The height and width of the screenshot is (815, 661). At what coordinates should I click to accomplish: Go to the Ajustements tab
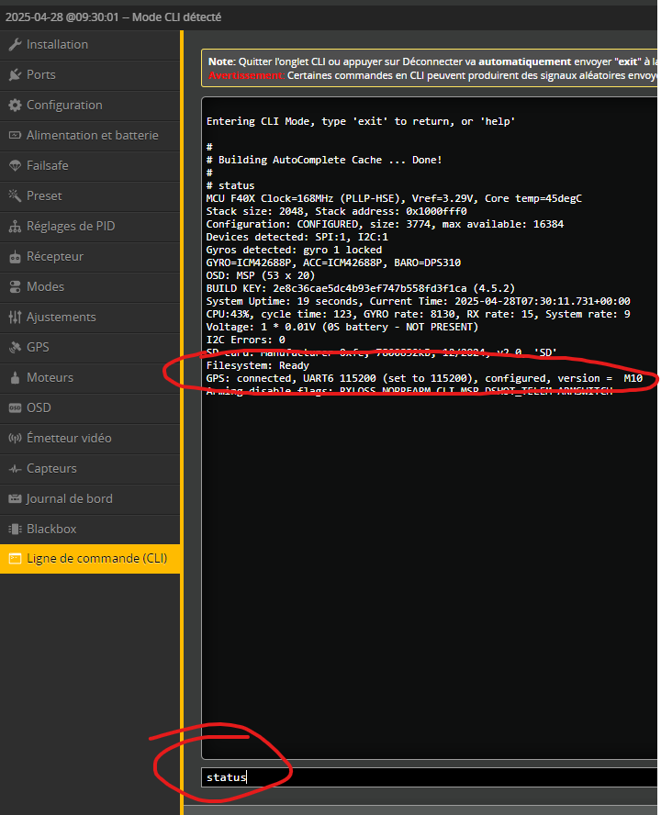(61, 318)
